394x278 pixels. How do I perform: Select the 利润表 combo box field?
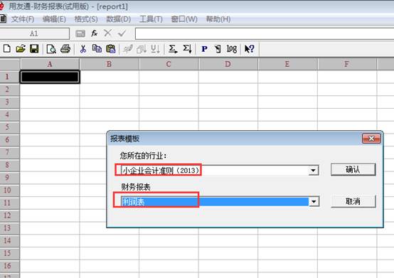click(215, 202)
